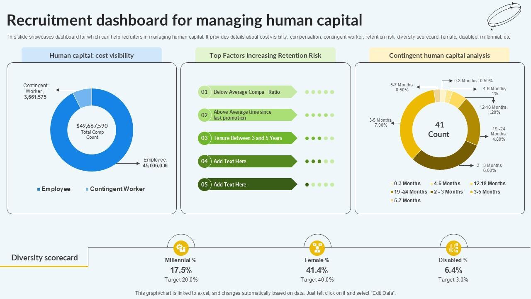Click the Employee legend color swatch
Image resolution: width=531 pixels, height=299 pixels.
click(x=39, y=189)
